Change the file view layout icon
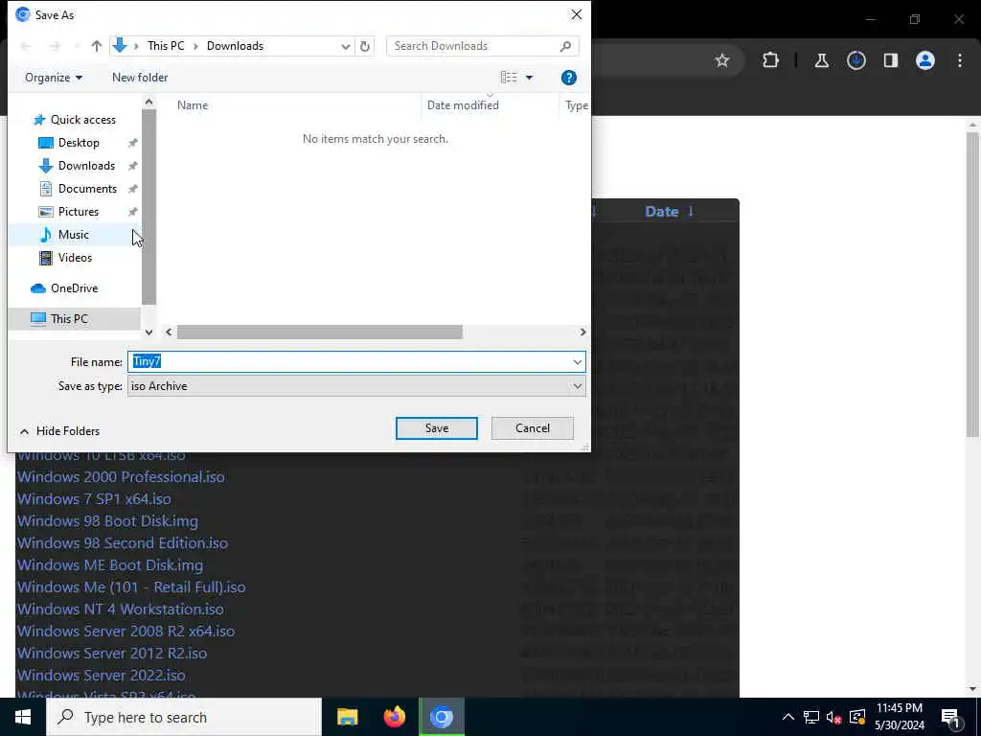The height and width of the screenshot is (736, 981). coord(509,78)
